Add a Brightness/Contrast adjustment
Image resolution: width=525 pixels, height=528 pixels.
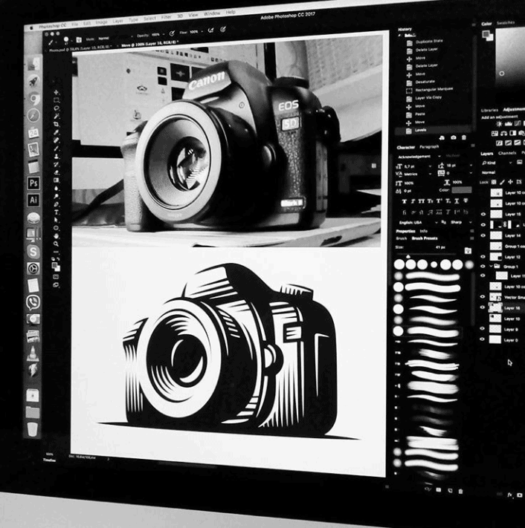click(x=500, y=124)
